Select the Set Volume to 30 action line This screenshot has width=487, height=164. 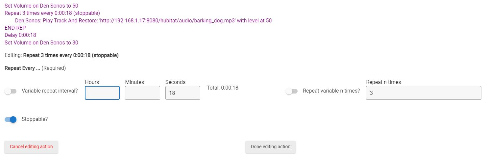41,43
